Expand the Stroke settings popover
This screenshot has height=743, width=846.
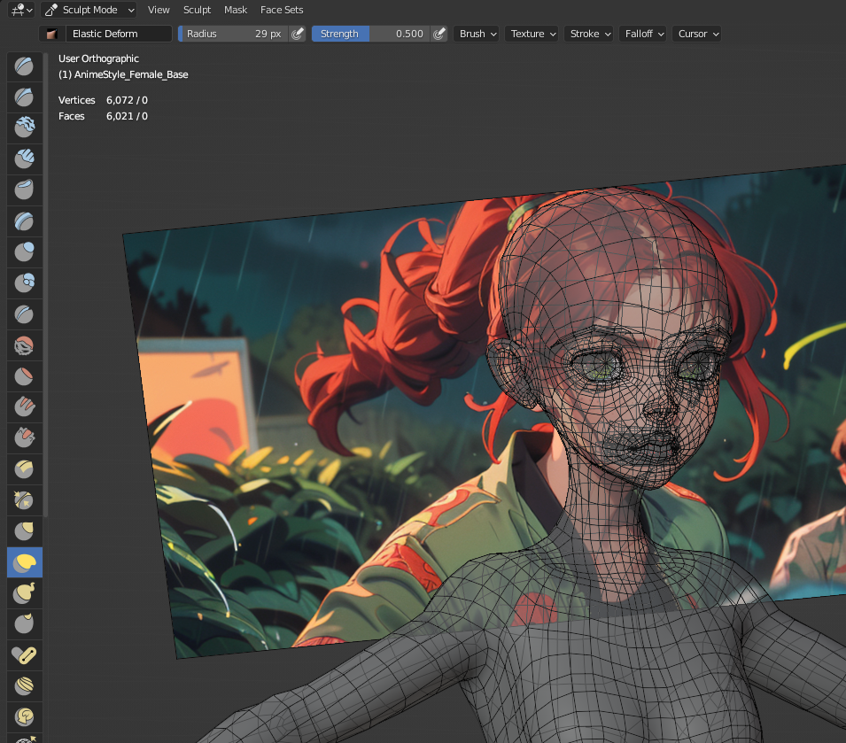pos(588,34)
